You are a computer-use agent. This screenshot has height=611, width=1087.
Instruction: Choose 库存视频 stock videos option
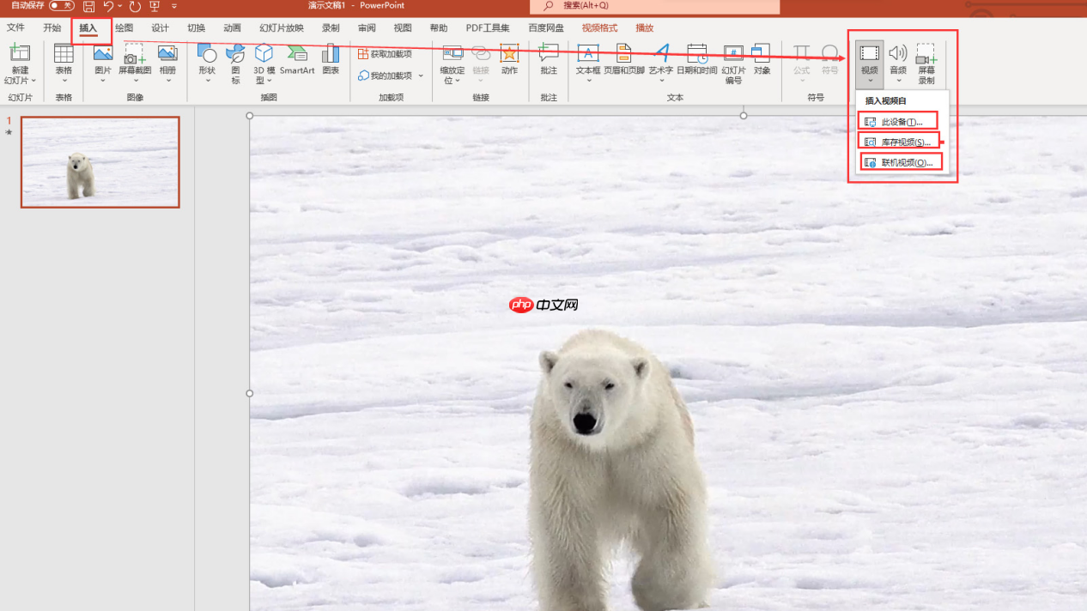tap(900, 142)
